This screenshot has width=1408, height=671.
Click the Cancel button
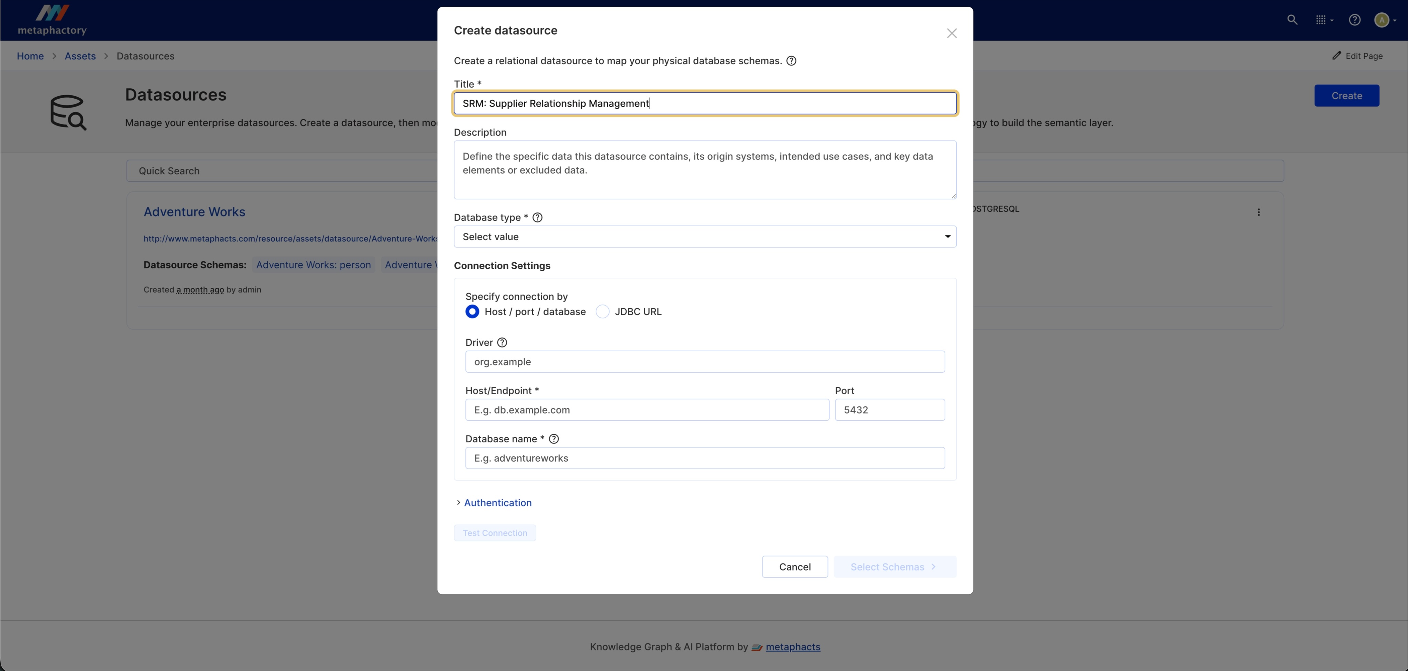795,566
